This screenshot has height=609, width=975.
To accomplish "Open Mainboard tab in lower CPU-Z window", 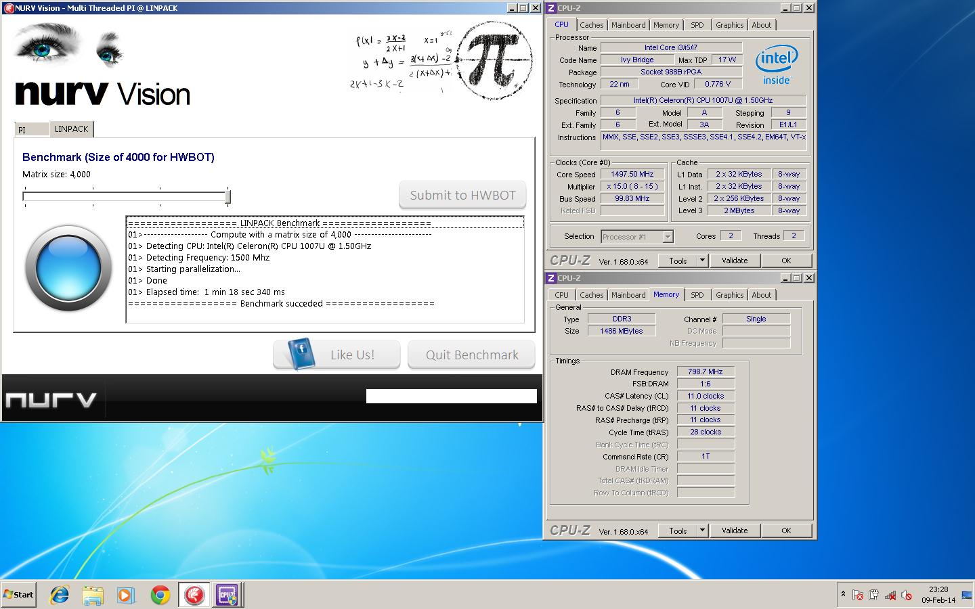I will point(628,295).
